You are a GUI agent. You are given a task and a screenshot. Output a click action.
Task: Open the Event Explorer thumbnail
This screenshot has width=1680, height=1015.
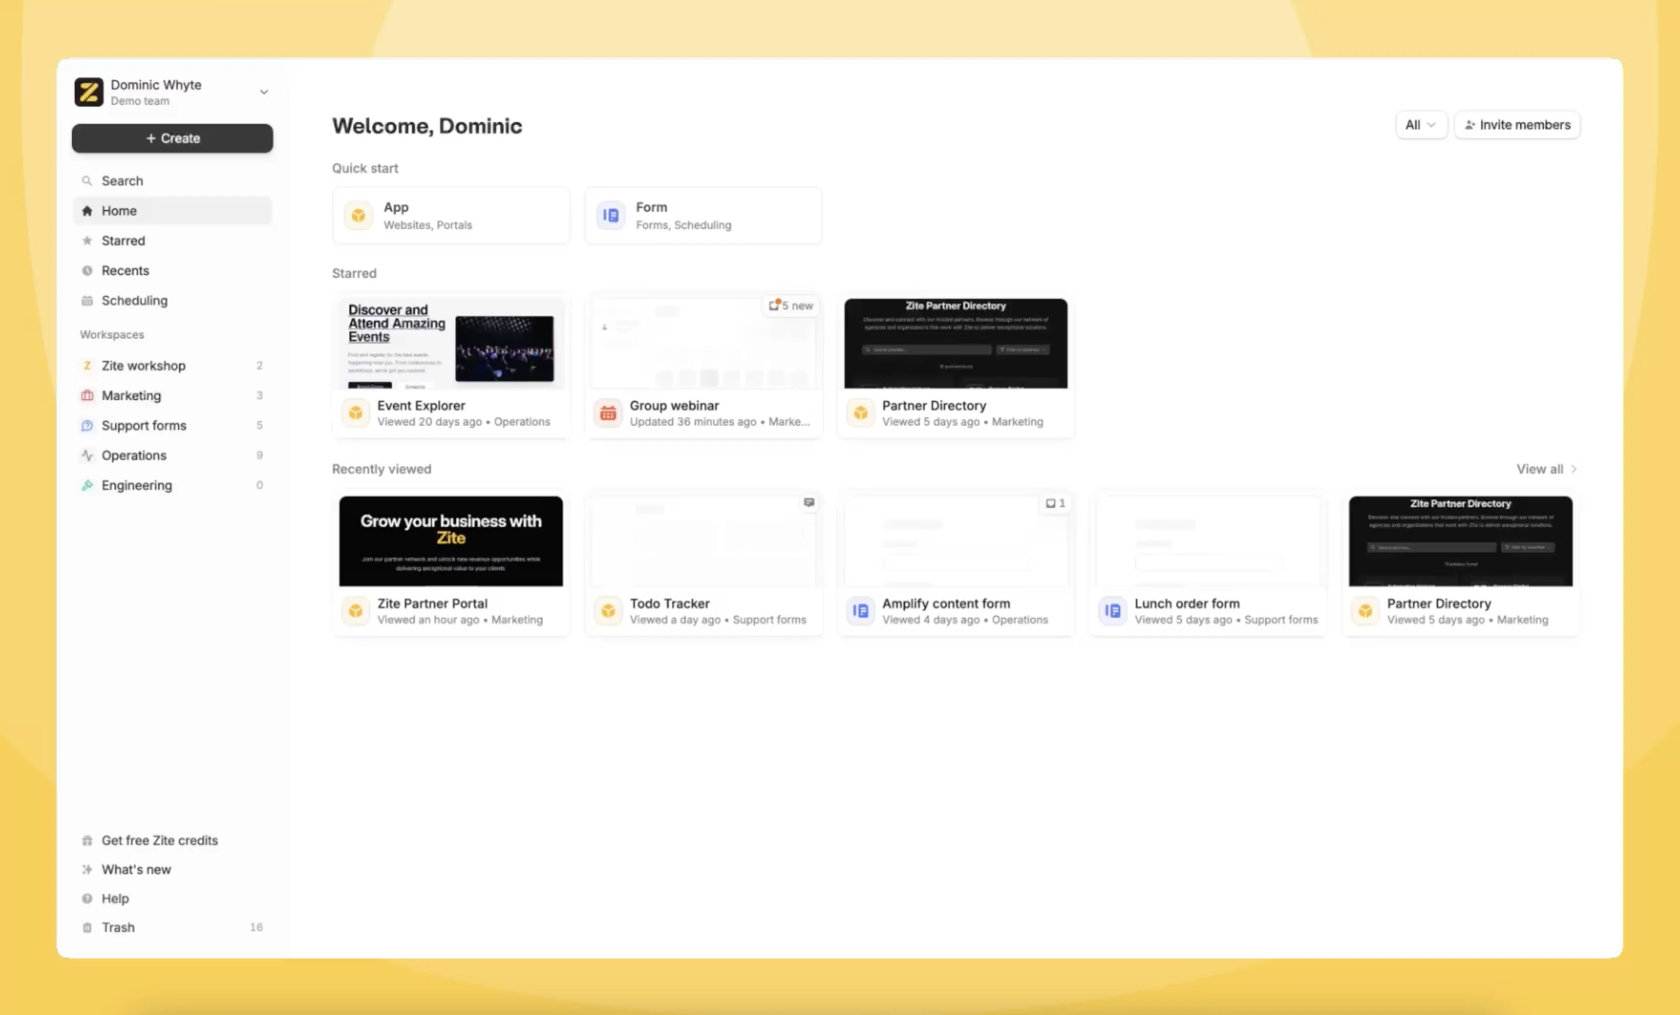coord(450,344)
